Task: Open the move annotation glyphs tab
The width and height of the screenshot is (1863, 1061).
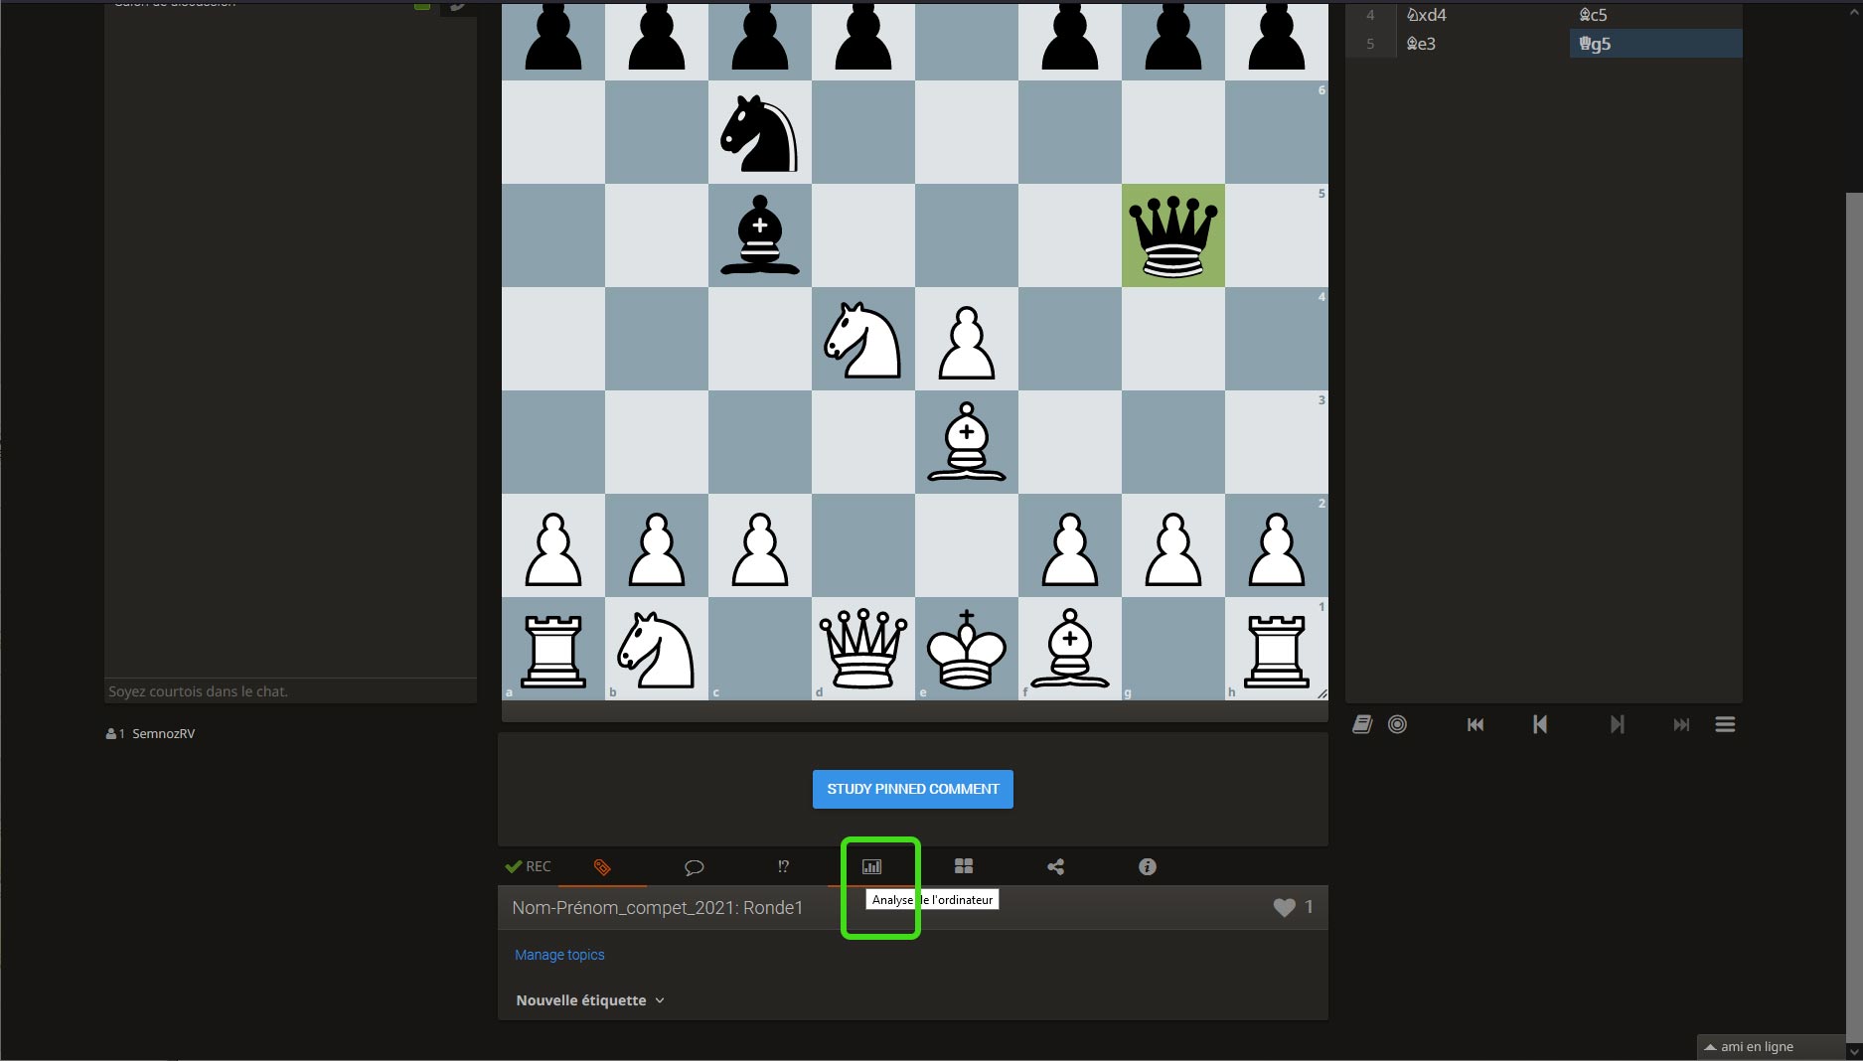Action: point(783,867)
